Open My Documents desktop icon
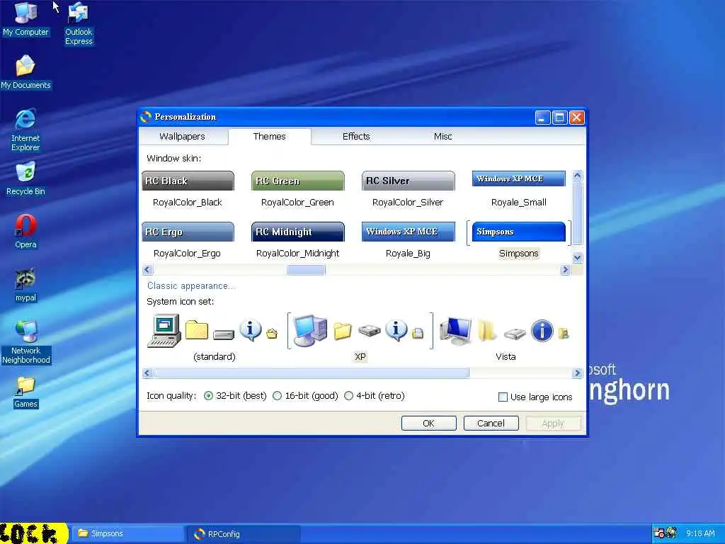 (x=25, y=72)
